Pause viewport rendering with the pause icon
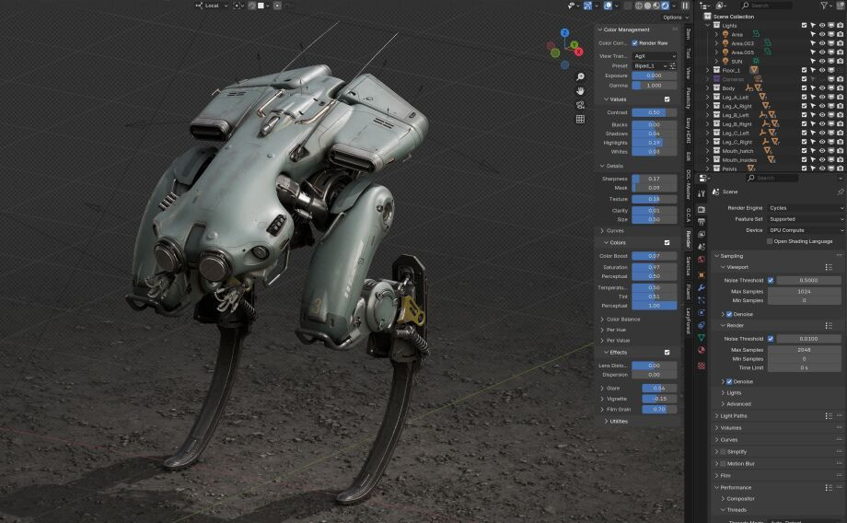The height and width of the screenshot is (523, 847). 685,6
